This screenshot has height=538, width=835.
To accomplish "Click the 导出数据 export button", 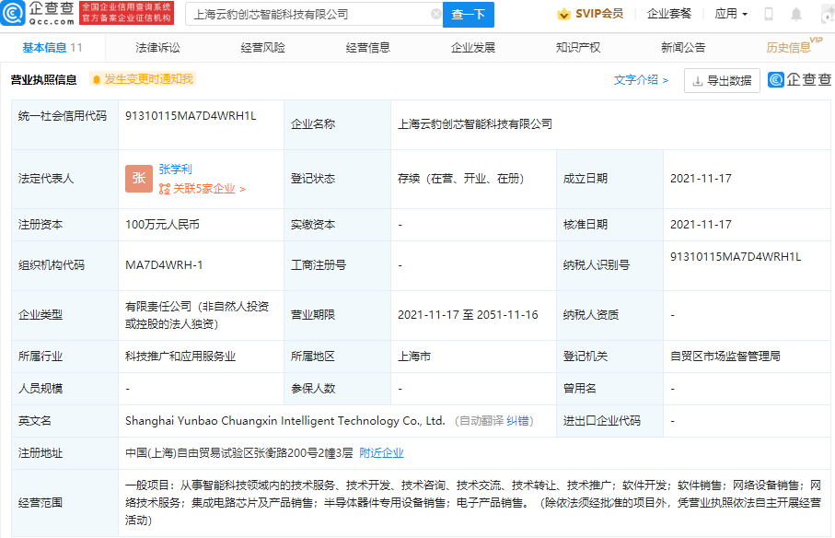I will (x=722, y=81).
